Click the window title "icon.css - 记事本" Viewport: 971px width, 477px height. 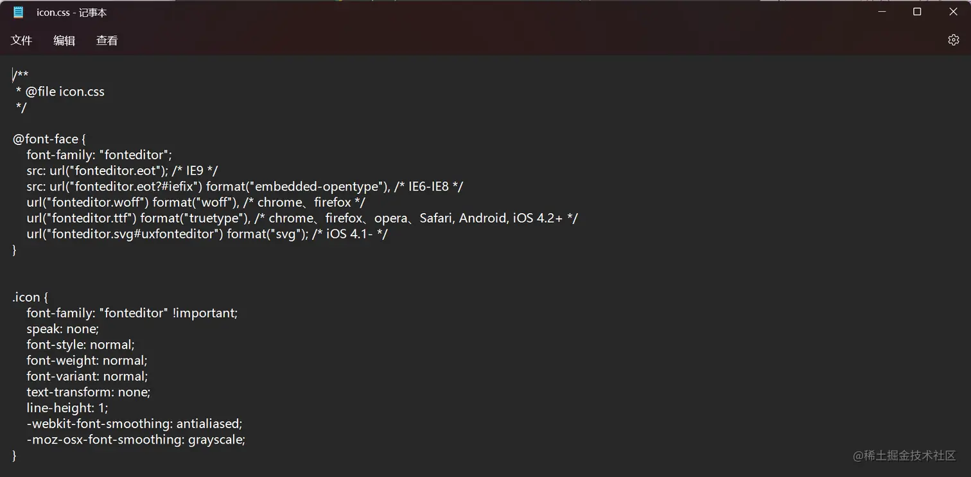(x=71, y=13)
